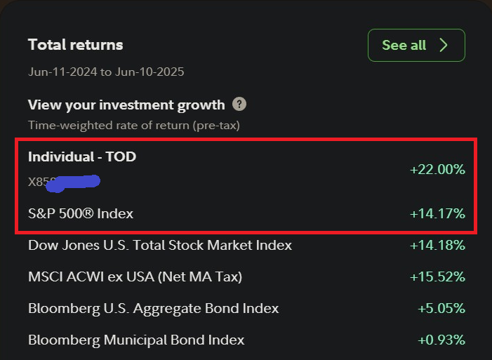Click the arrow chevron beside See all
This screenshot has width=492, height=360.
coord(444,45)
